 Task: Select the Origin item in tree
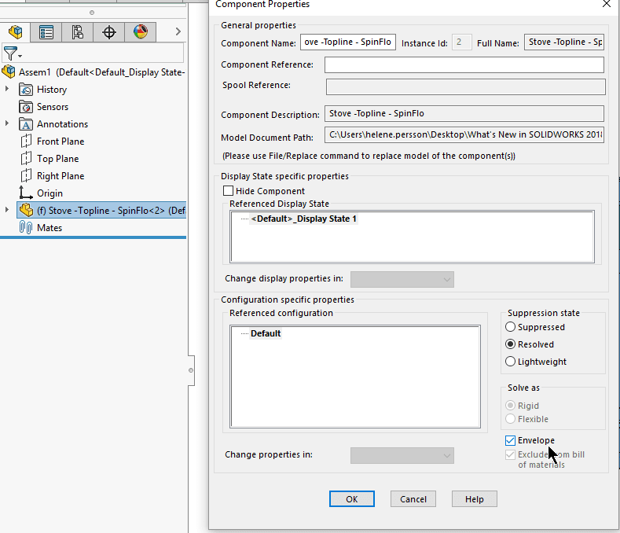[x=50, y=193]
